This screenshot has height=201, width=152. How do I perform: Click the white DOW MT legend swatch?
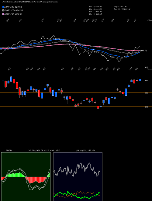pyautogui.click(x=3, y=10)
